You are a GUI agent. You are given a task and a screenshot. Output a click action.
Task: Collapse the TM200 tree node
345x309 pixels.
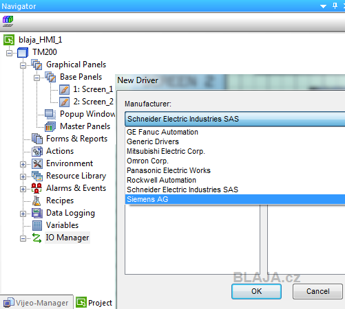9,54
